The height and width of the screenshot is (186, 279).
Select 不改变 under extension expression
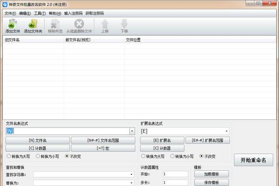click(x=201, y=156)
